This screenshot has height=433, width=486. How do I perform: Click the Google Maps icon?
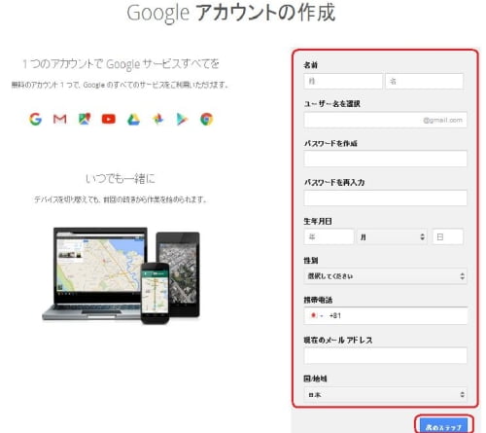click(x=85, y=119)
